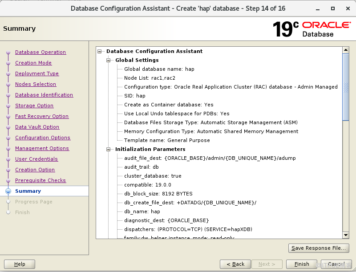This screenshot has height=272, width=356.
Task: Open the Nodes Selection step
Action: [x=36, y=84]
